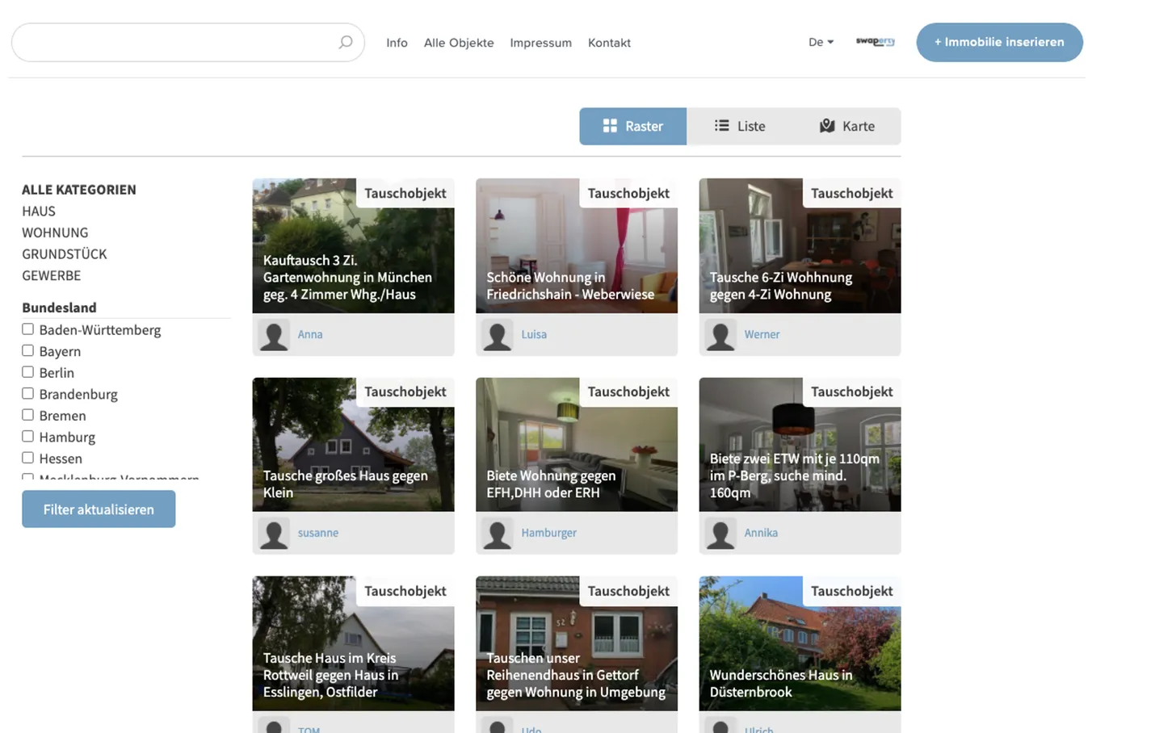
Task: Switch to Liste view
Action: [740, 126]
